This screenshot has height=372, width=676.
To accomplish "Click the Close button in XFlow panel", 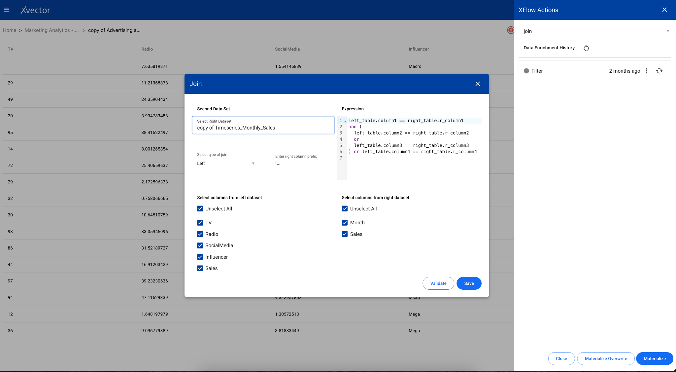I will [561, 359].
